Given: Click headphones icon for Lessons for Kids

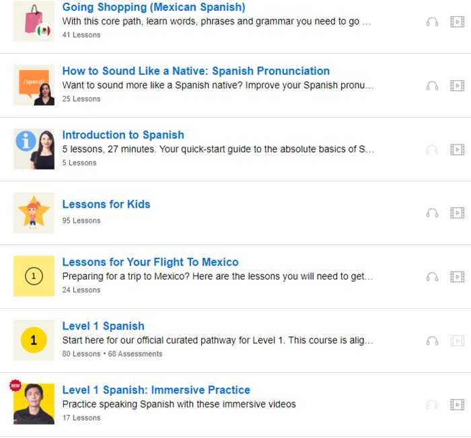Looking at the screenshot, I should pyautogui.click(x=432, y=213).
